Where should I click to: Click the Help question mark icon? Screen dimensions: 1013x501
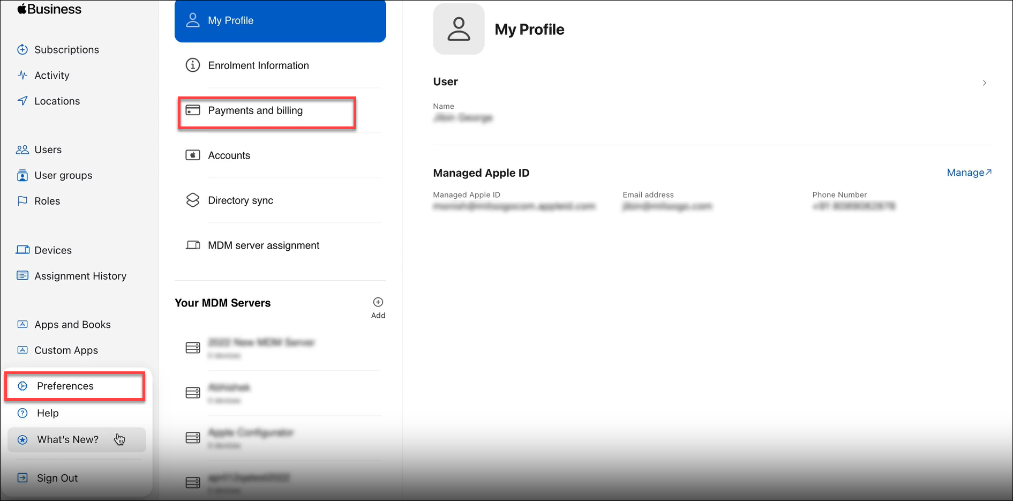22,413
